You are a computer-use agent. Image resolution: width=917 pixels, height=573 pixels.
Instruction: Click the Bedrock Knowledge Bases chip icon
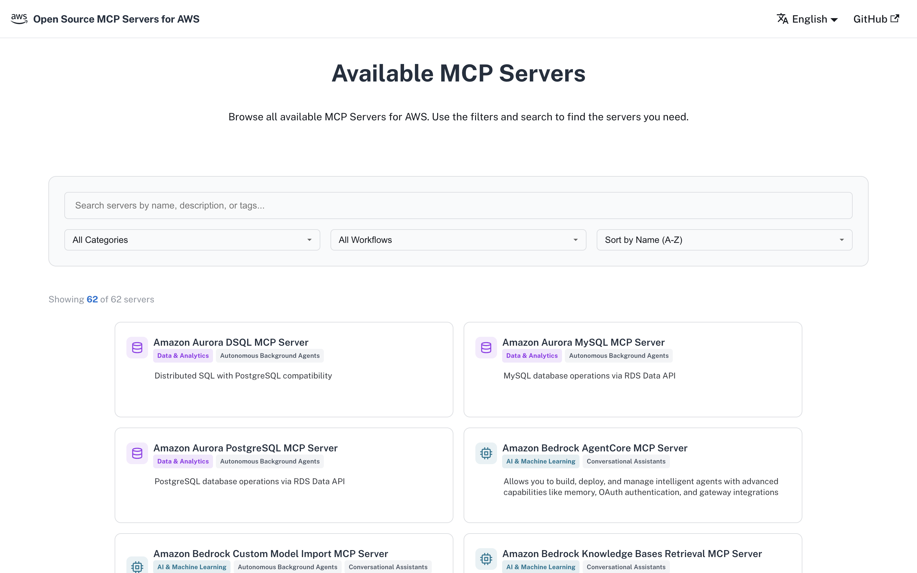pyautogui.click(x=486, y=559)
